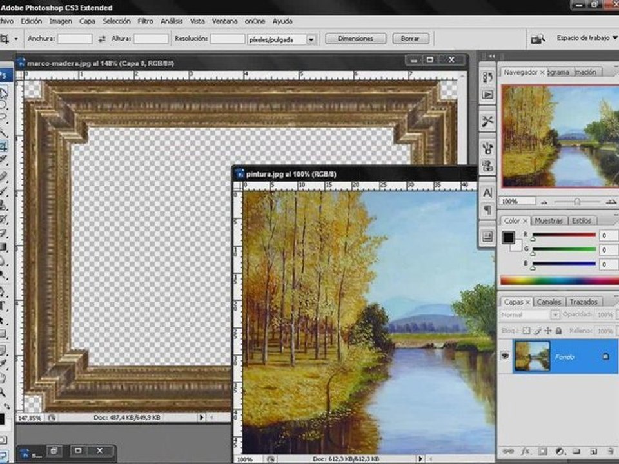This screenshot has height=464, width=619.
Task: Click the Borrar button
Action: click(x=410, y=39)
